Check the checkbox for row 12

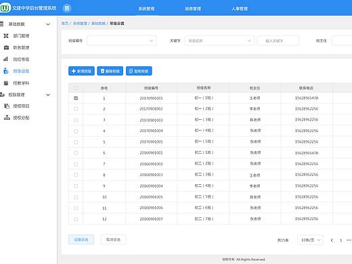76,219
